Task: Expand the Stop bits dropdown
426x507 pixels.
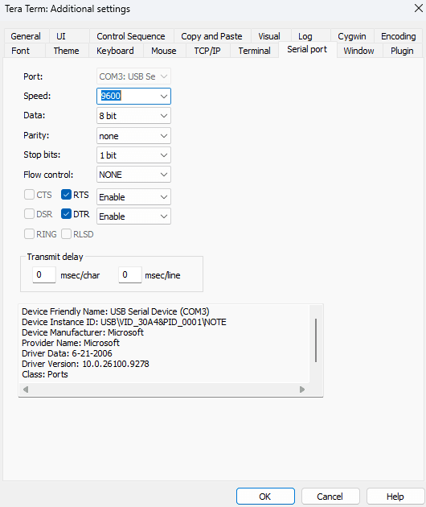Action: (133, 155)
